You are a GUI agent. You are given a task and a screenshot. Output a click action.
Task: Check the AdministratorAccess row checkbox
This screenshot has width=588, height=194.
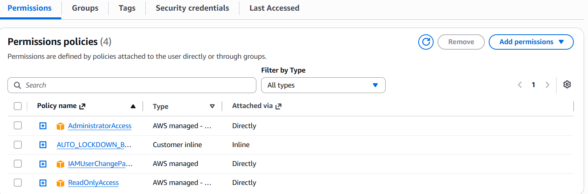(18, 126)
